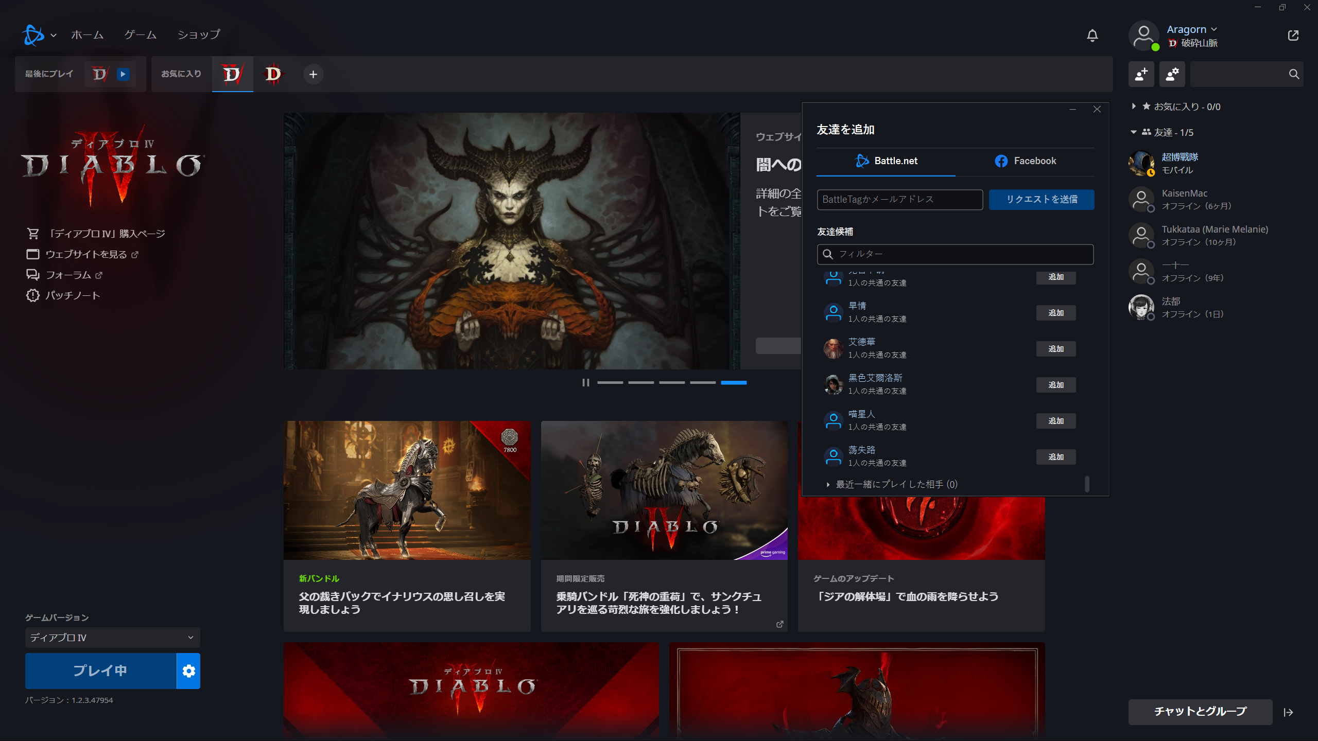
Task: Click 法都 friend avatar
Action: point(1141,307)
